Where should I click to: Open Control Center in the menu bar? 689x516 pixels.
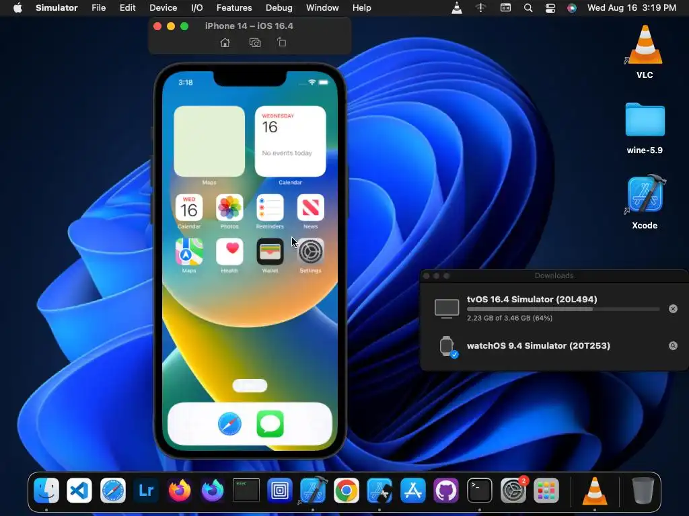550,8
